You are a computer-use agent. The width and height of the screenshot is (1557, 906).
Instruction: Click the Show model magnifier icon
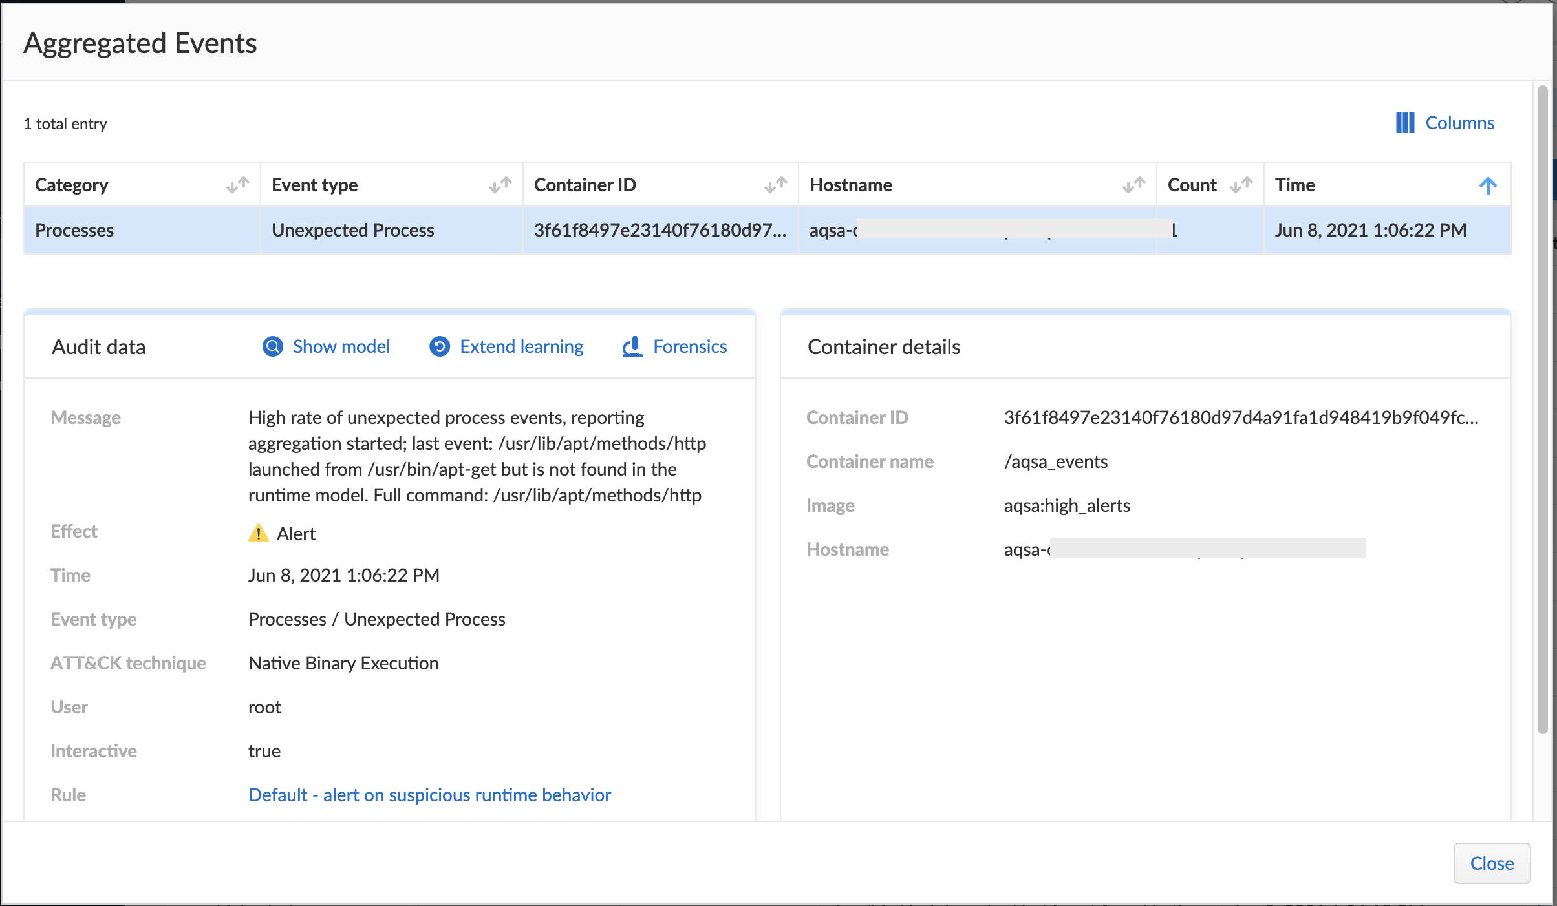(273, 346)
